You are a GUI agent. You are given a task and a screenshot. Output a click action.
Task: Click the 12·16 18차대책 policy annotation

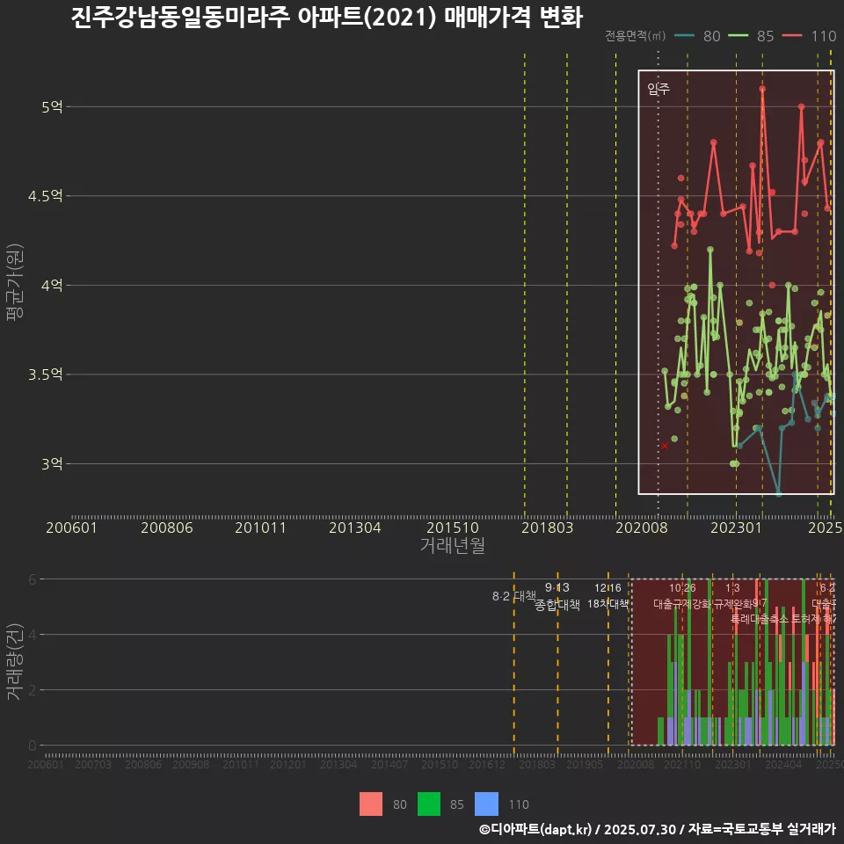pos(608,596)
